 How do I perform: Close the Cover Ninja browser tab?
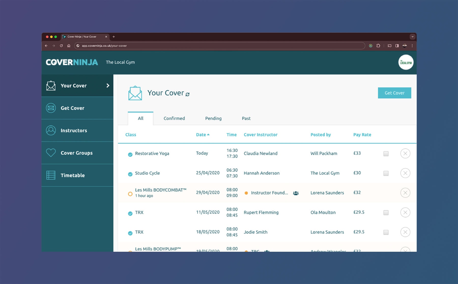pos(106,37)
